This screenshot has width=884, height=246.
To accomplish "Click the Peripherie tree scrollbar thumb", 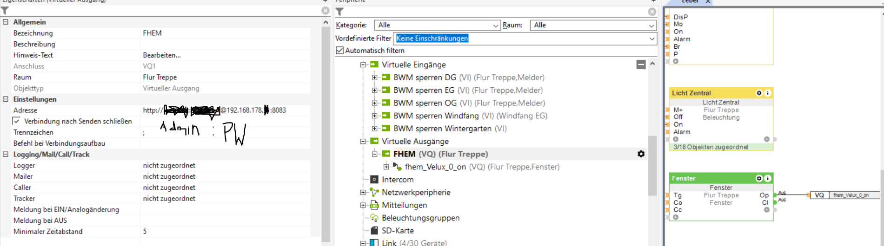I will [652, 165].
